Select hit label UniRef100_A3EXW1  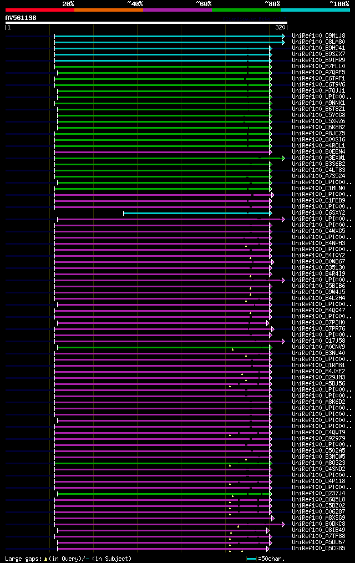tap(318, 158)
